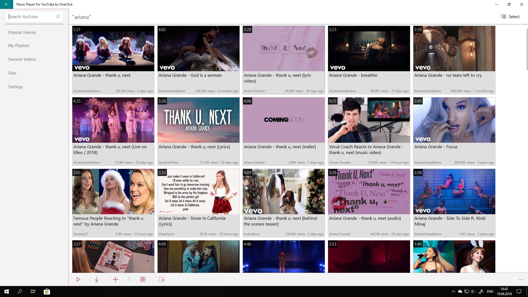Open the more options ellipsis
The height and width of the screenshot is (297, 528).
521,280
